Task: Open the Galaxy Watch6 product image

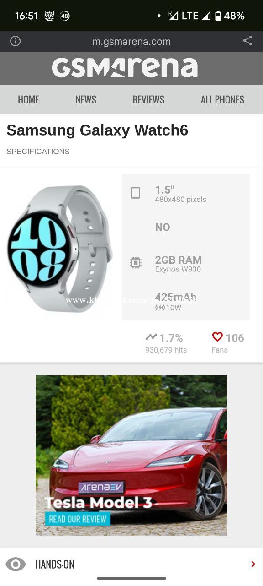Action: (59, 249)
